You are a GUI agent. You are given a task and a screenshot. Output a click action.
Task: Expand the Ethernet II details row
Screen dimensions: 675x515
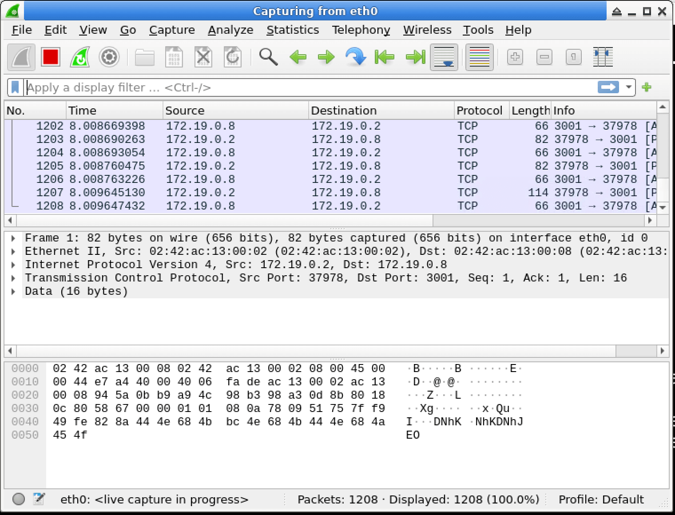tap(13, 252)
